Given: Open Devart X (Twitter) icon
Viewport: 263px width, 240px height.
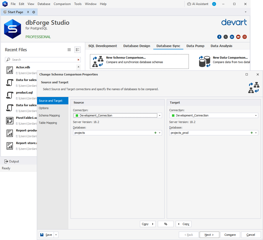Looking at the screenshot, I should pyautogui.click(x=226, y=37).
